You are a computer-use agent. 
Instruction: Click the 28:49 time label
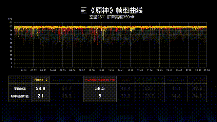click(x=198, y=70)
